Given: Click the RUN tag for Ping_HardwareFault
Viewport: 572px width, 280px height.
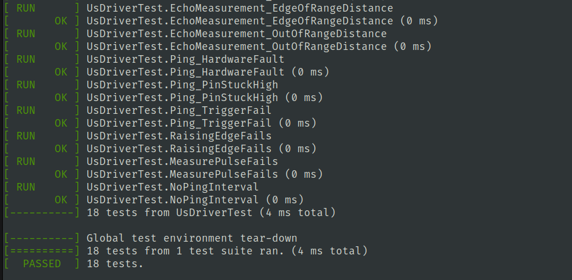Looking at the screenshot, I should [26, 59].
